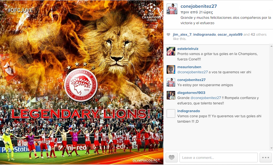This screenshot has height=165, width=273.
Task: Click indiogranado's blank avatar thumbnail
Action: (171, 113)
